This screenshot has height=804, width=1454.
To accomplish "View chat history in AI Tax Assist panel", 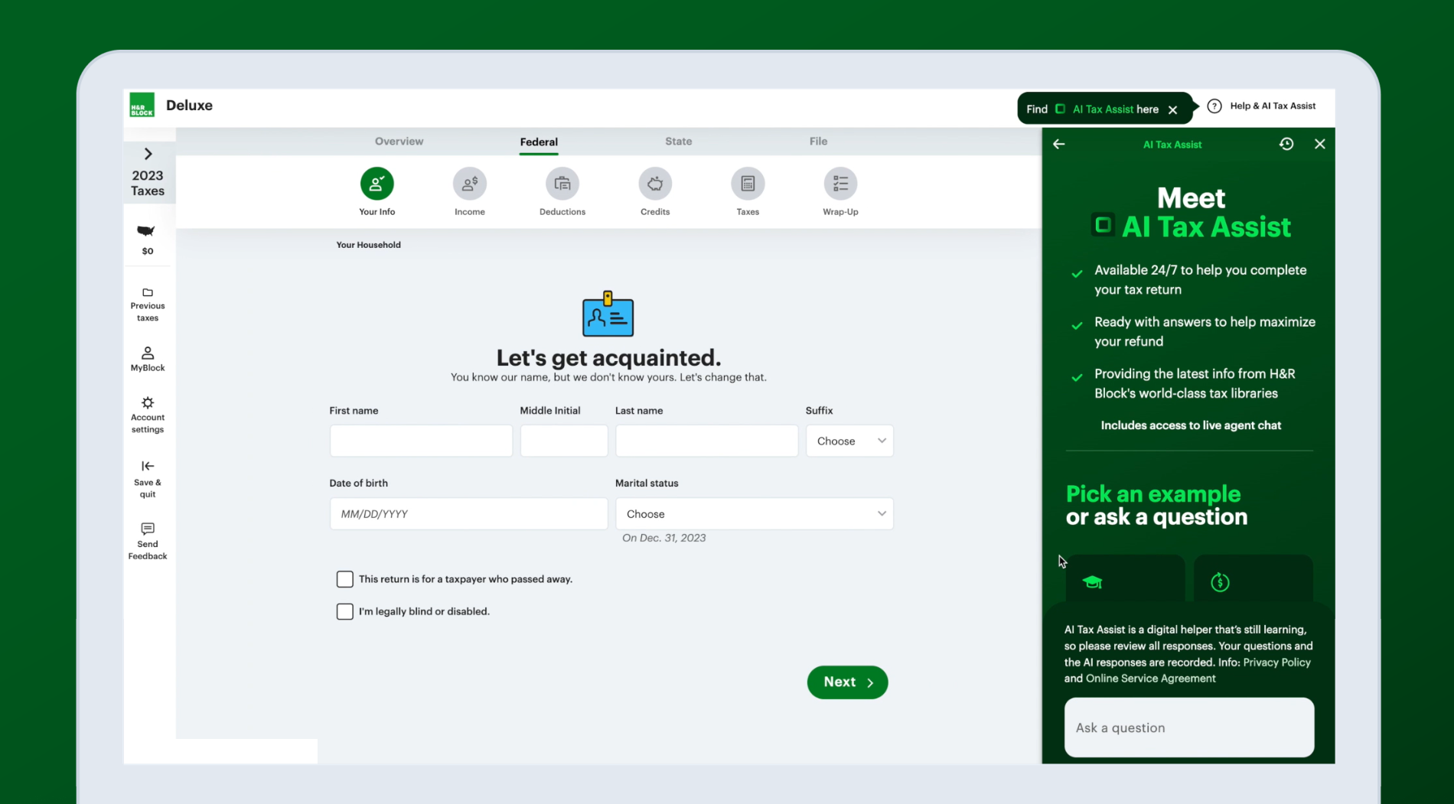I will [1286, 144].
